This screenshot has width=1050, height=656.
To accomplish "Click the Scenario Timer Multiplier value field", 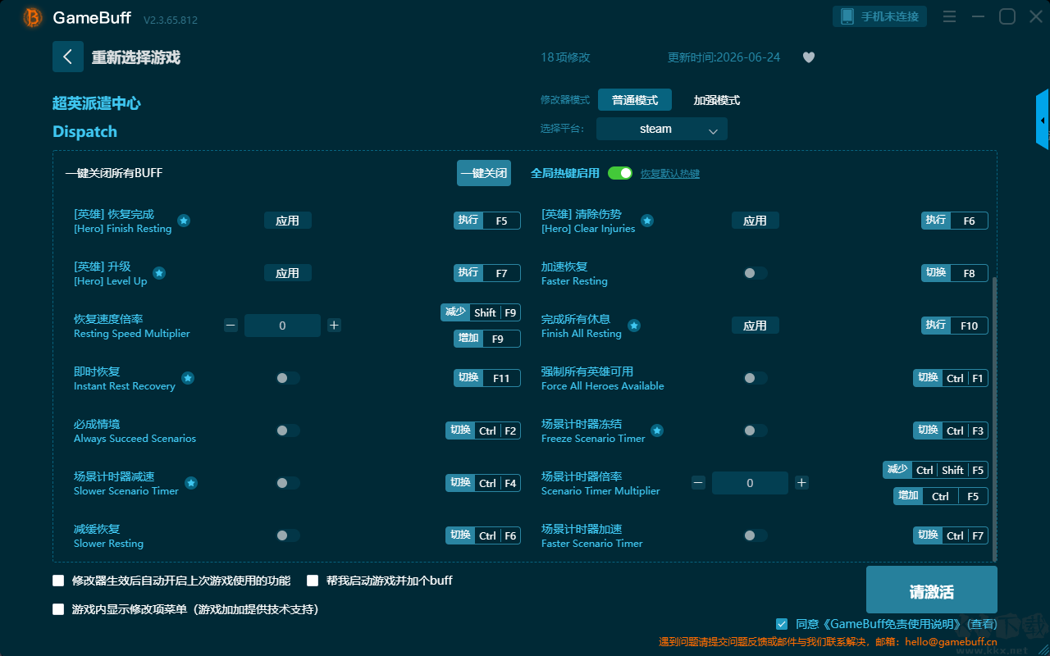I will (x=750, y=483).
